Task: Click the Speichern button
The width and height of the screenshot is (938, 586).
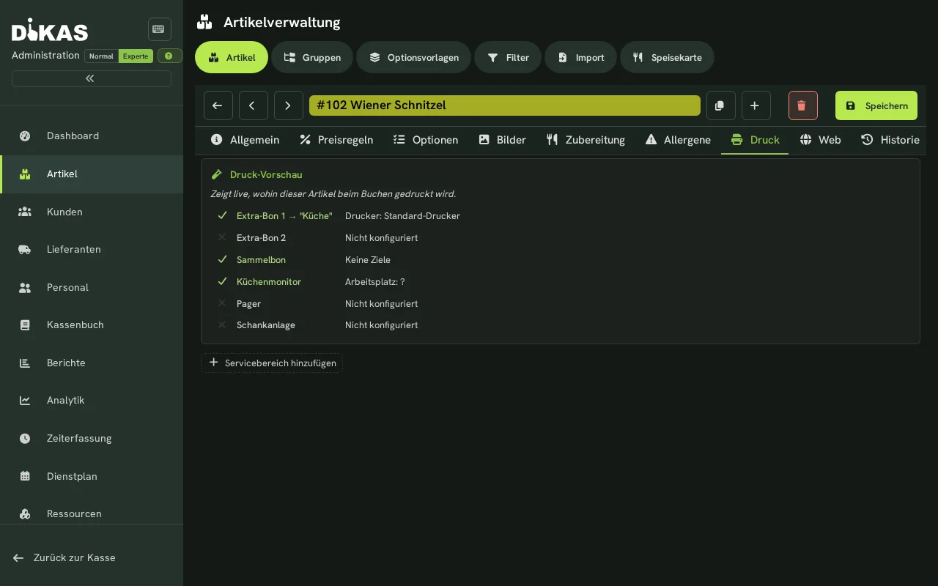Action: pyautogui.click(x=876, y=105)
